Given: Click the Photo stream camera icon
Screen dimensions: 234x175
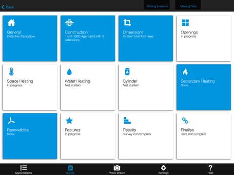Looking at the screenshot, I should 117,168.
